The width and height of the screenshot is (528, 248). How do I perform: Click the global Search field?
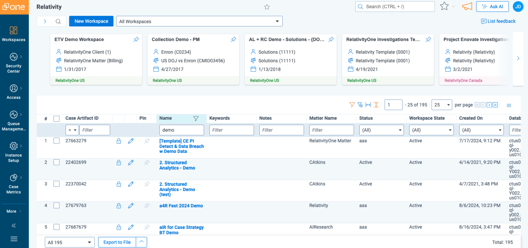coord(395,6)
